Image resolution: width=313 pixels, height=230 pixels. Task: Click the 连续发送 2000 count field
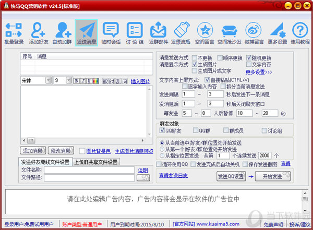(x=264, y=155)
